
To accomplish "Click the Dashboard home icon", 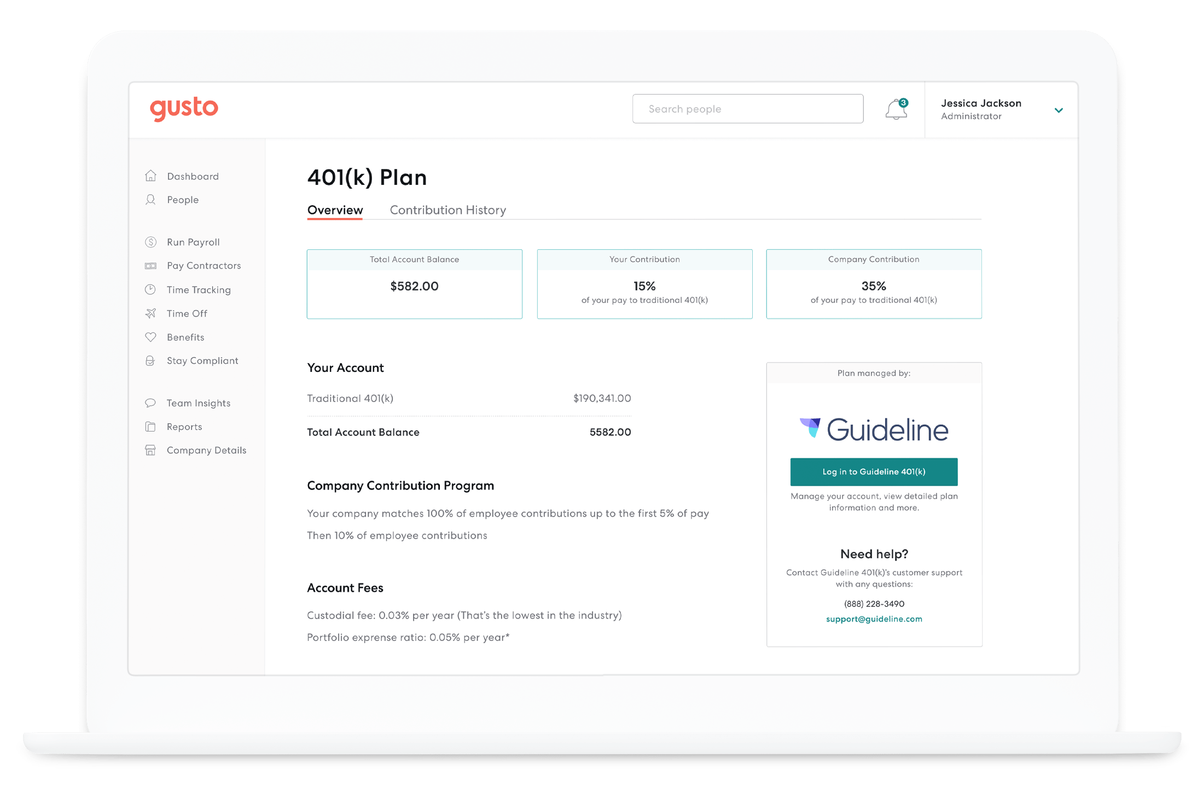I will point(150,176).
